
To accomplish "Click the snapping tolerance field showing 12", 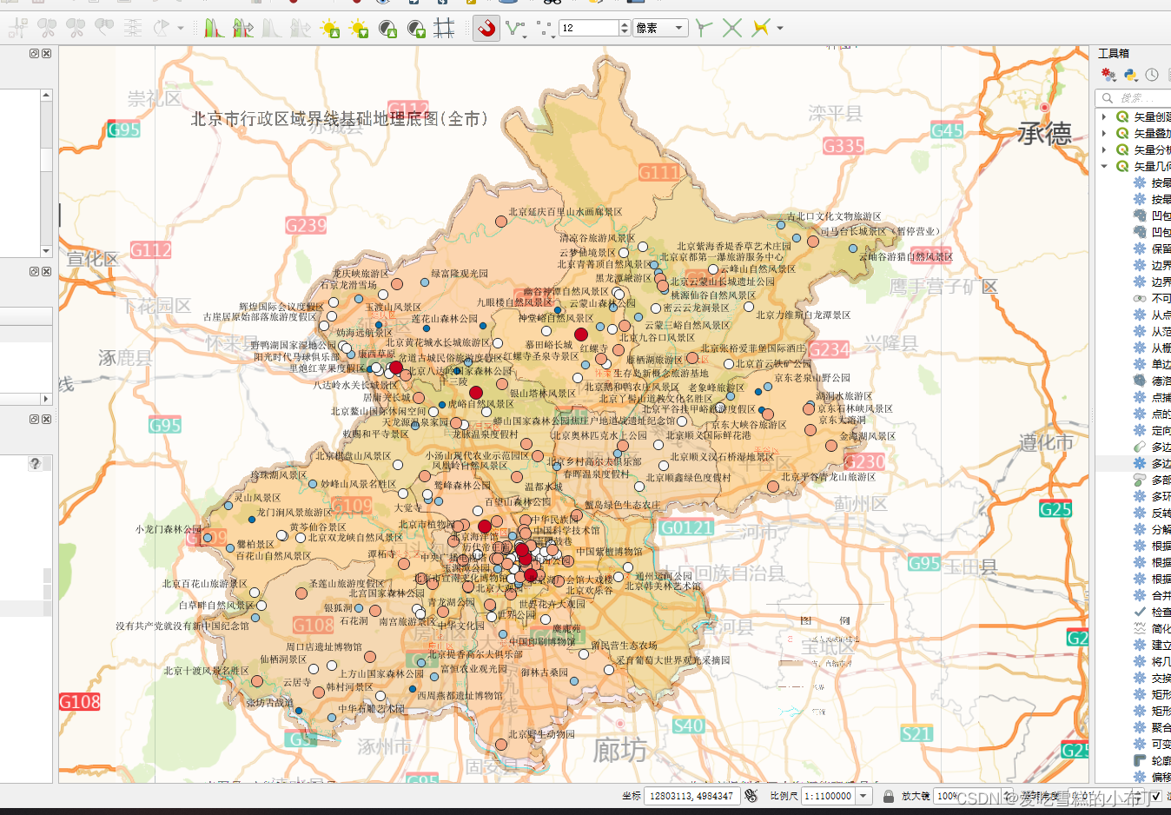I will 589,29.
